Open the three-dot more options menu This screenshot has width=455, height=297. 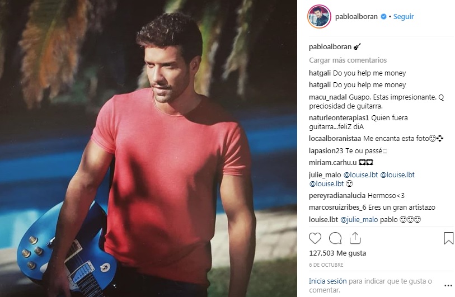tap(448, 286)
